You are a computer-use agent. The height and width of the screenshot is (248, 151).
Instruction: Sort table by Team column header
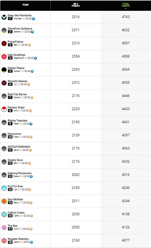pyautogui.click(x=25, y=5)
